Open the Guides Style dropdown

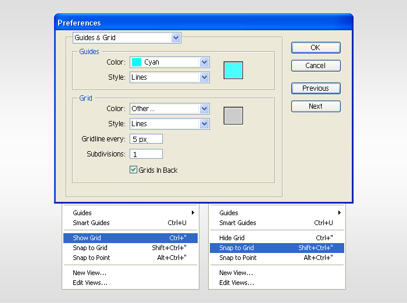coord(170,77)
